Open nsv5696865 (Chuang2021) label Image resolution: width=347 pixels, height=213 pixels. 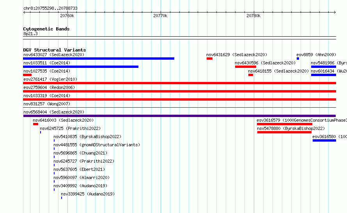(x=80, y=153)
